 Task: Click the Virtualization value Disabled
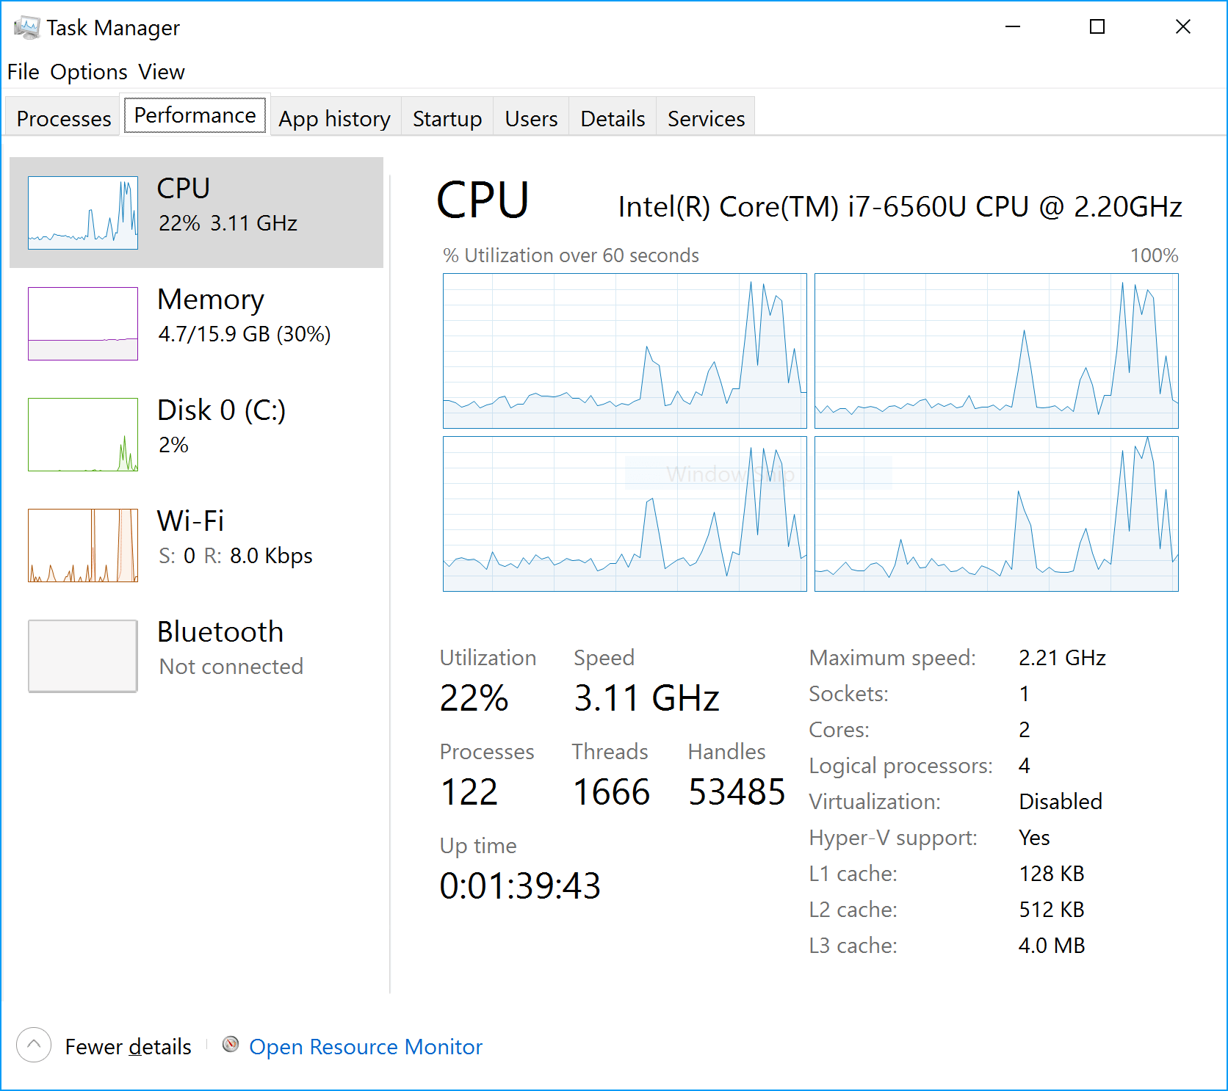coord(1061,801)
